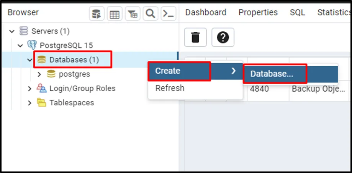The width and height of the screenshot is (352, 173).
Task: Switch to the Dashboard tab
Action: click(206, 12)
